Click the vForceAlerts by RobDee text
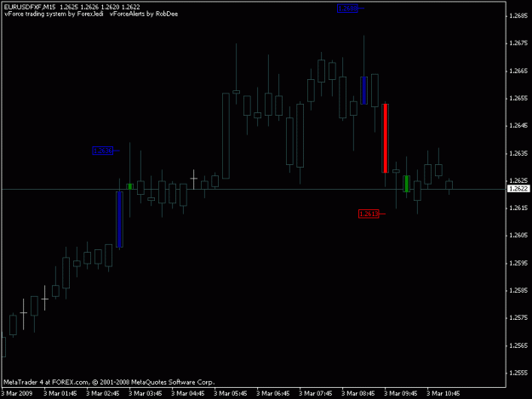This screenshot has width=532, height=399. coord(144,14)
